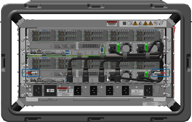
Task: Click the bottom center case latch
Action: pos(96,119)
